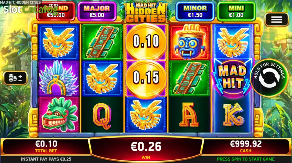The image size is (292, 163).
Task: Click the purple feather headdress symbol
Action: click(59, 78)
